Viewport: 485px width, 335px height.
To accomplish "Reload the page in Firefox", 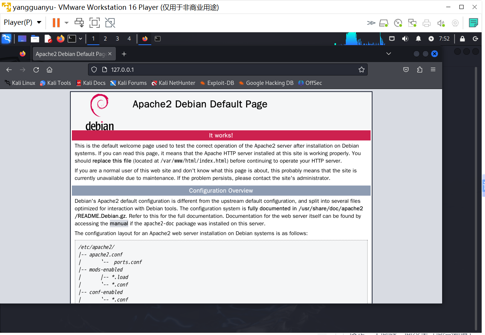I will click(36, 69).
